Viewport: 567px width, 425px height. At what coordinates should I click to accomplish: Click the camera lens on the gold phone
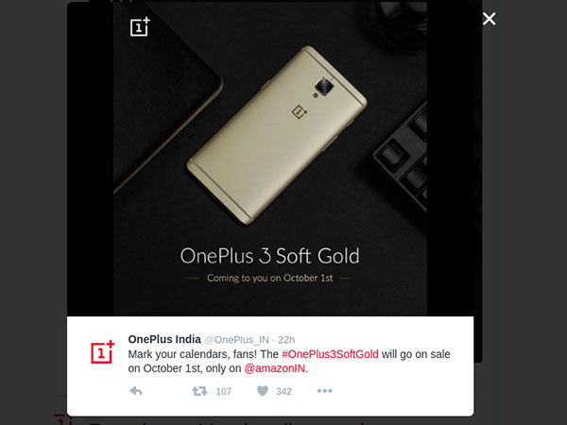pyautogui.click(x=324, y=87)
